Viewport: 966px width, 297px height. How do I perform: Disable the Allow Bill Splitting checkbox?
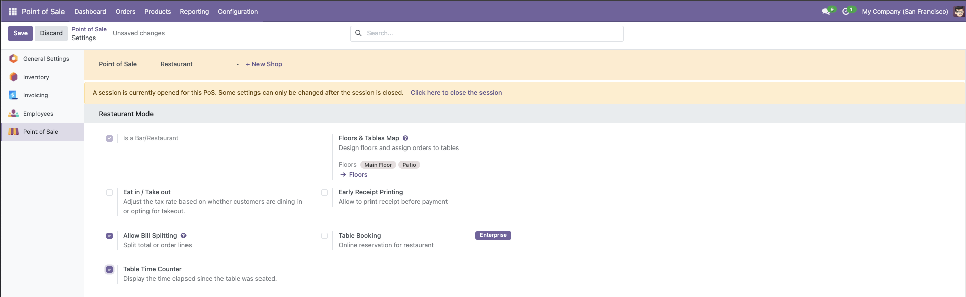point(109,236)
